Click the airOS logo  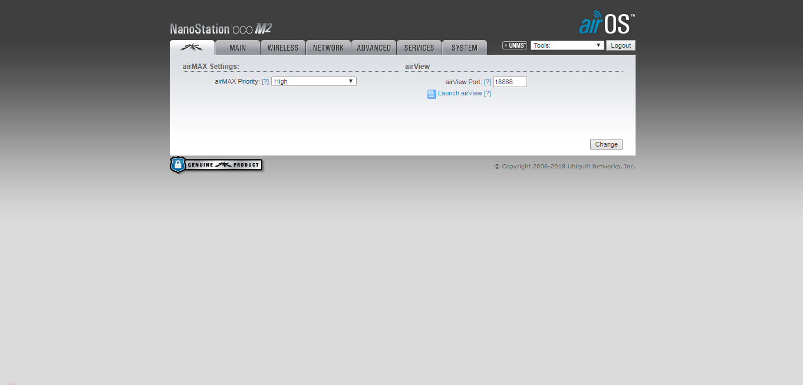pyautogui.click(x=607, y=23)
